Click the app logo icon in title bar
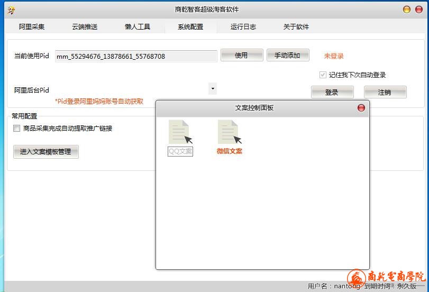Screen dimensions: 429x292 pos(11,10)
